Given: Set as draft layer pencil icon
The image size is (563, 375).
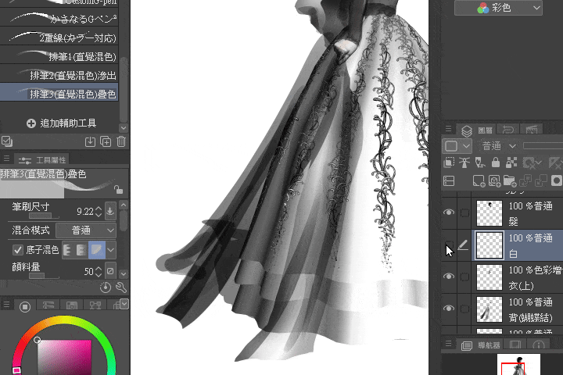Looking at the screenshot, I should (480, 163).
